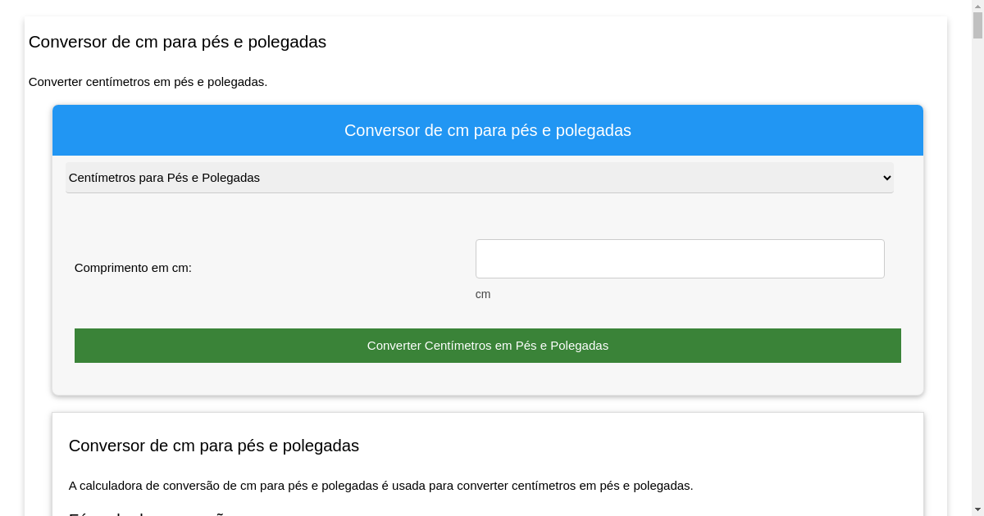
Task: Click the lower Conversor de cm para pés heading
Action: (x=214, y=446)
